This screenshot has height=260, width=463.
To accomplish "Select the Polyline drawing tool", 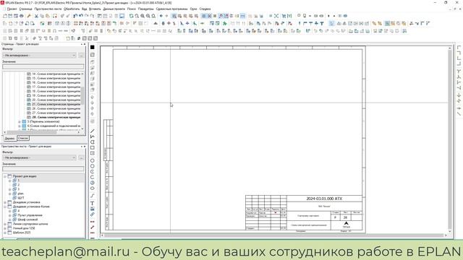I will (93, 136).
